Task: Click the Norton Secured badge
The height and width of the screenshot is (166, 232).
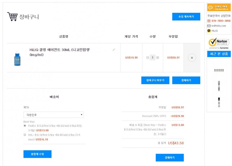Action: click(x=219, y=43)
